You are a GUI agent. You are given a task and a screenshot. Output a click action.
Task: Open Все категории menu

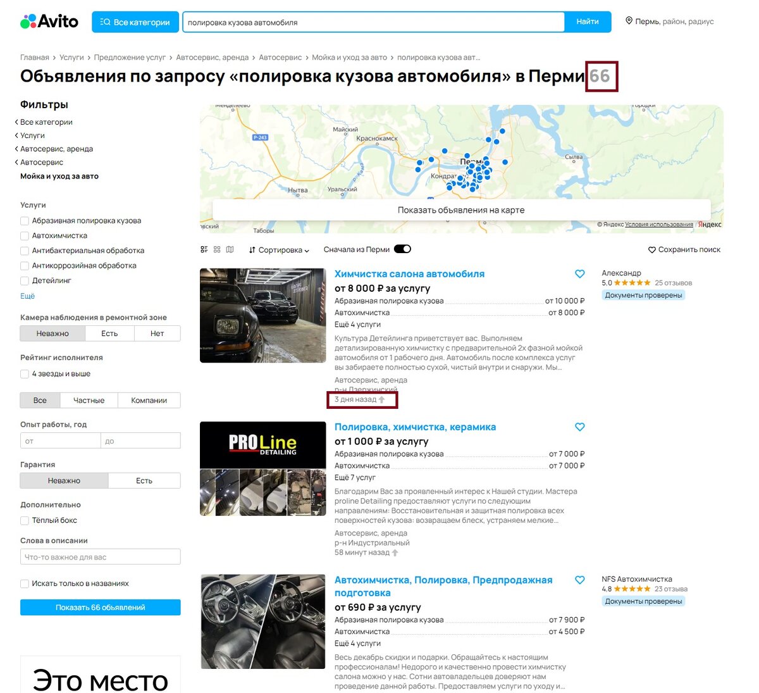click(135, 22)
